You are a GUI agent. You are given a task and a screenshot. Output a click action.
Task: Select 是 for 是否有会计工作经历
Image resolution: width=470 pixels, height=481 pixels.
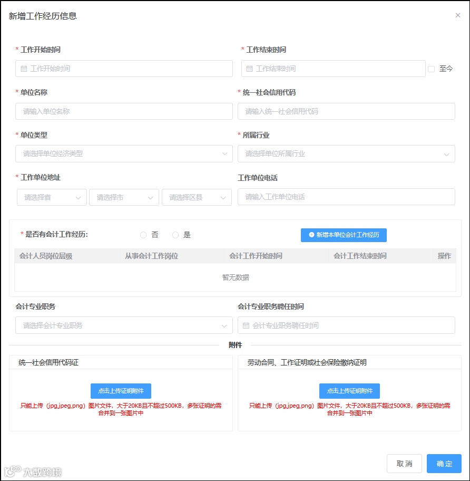click(x=175, y=235)
